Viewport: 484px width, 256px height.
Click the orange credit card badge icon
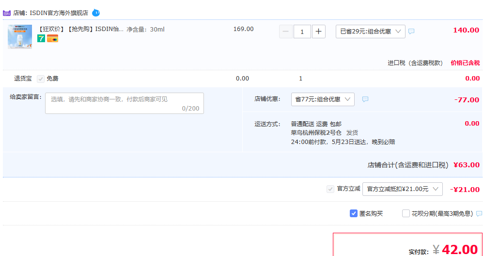(52, 38)
